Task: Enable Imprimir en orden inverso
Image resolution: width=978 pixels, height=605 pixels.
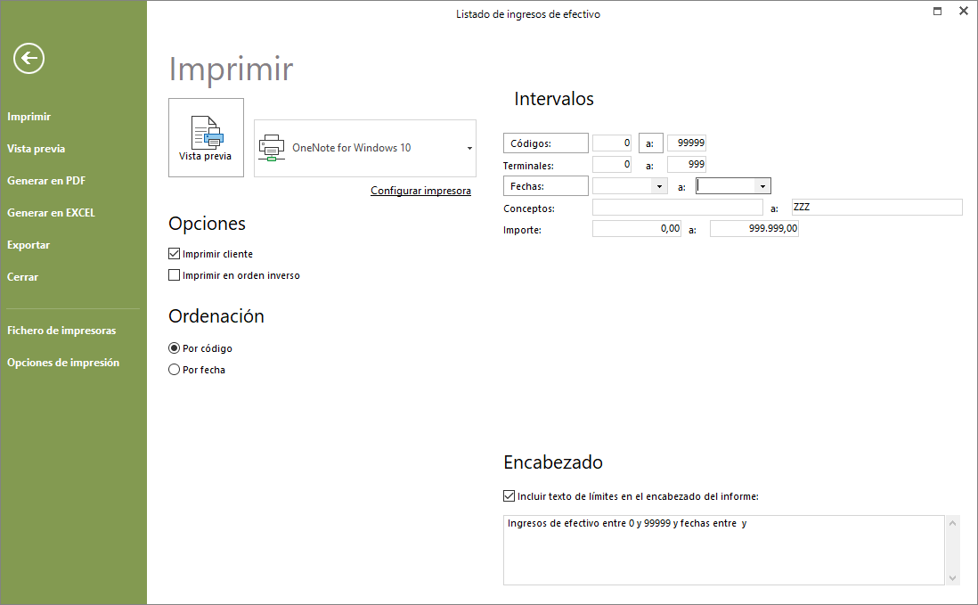Action: [x=174, y=275]
